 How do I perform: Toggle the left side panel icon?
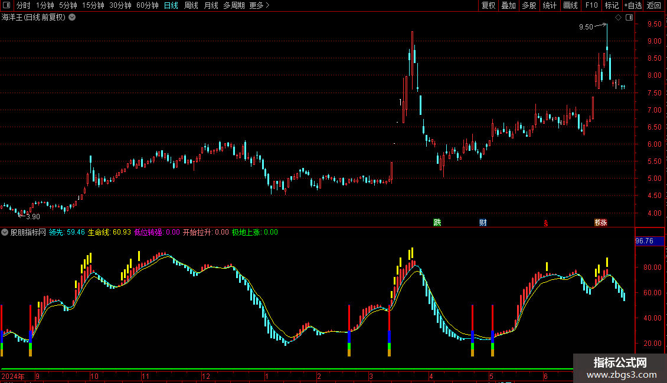pyautogui.click(x=6, y=5)
